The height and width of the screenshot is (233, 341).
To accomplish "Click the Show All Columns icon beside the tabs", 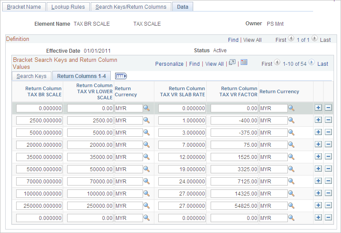I will (x=121, y=76).
